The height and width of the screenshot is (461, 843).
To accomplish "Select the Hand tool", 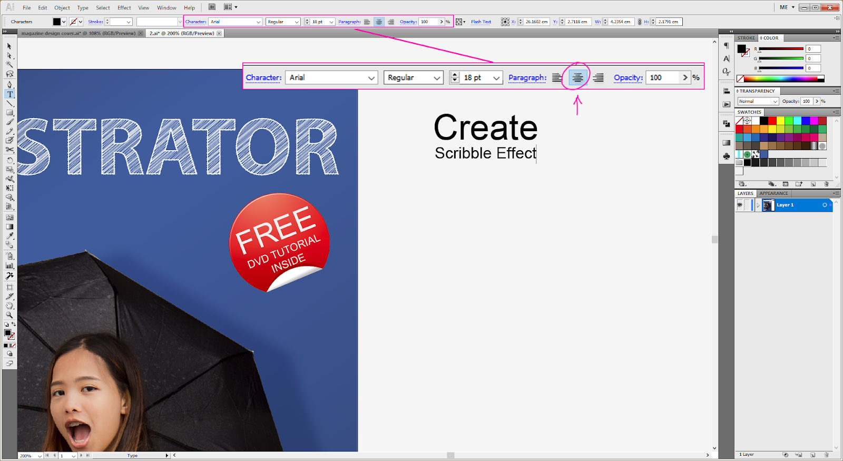I will pyautogui.click(x=9, y=306).
